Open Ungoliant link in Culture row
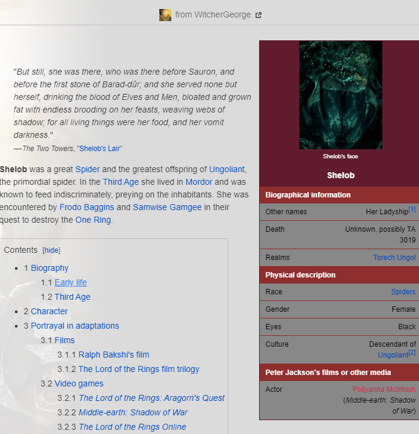The height and width of the screenshot is (434, 419). click(393, 355)
